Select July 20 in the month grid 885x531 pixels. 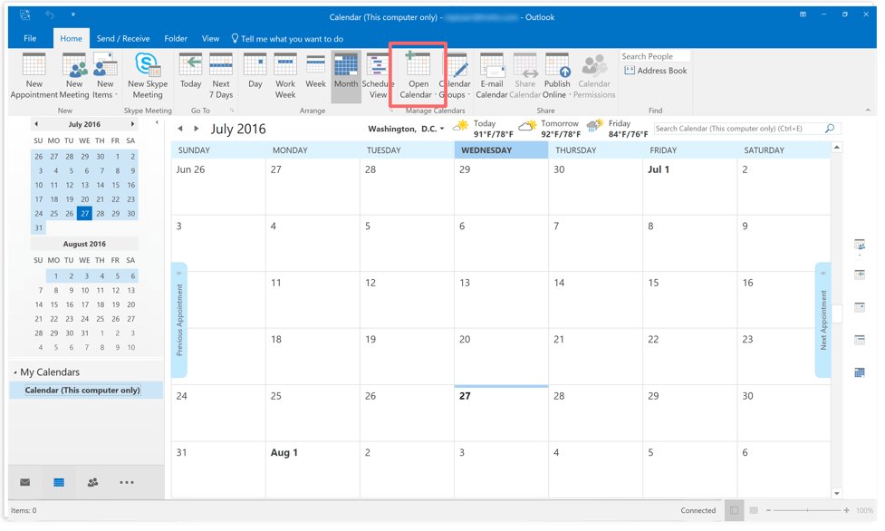[x=501, y=356]
